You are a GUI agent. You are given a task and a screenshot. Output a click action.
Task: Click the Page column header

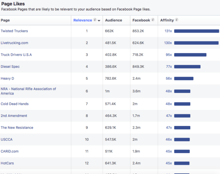point(5,20)
